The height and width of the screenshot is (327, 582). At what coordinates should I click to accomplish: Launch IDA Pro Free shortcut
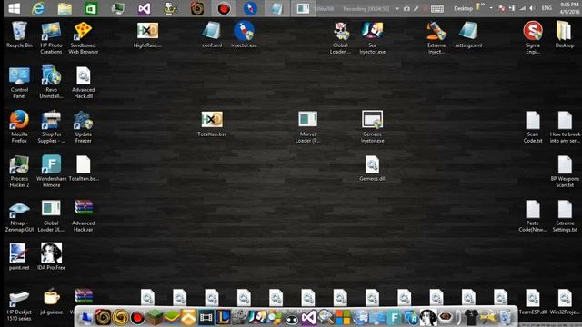51,256
